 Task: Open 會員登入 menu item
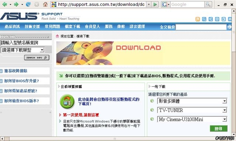click(x=93, y=26)
